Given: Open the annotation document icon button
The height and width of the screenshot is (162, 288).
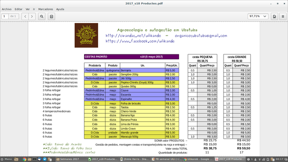Looking at the screenshot, I should [x=274, y=16].
